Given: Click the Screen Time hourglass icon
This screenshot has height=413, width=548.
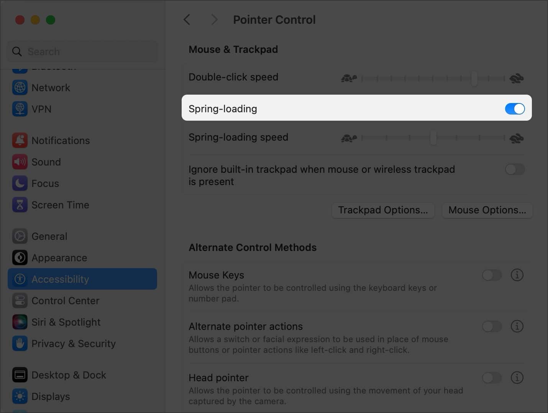Looking at the screenshot, I should point(20,205).
